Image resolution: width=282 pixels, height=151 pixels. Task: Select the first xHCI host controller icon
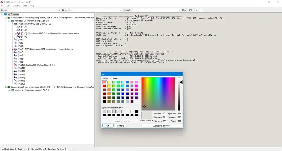(x=9, y=17)
